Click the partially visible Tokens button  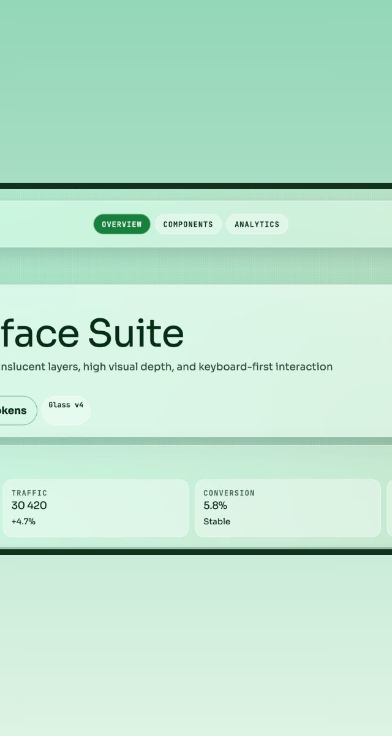click(18, 411)
